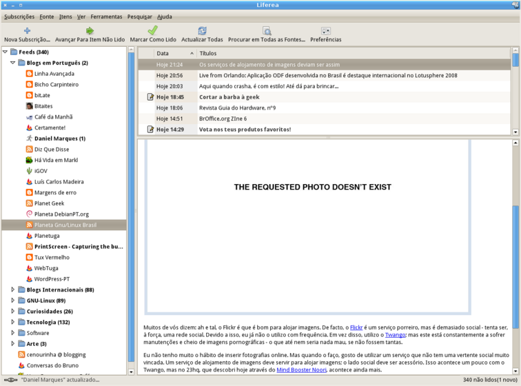The width and height of the screenshot is (521, 386).
Task: Open the Preferências toolbar icon
Action: [326, 30]
